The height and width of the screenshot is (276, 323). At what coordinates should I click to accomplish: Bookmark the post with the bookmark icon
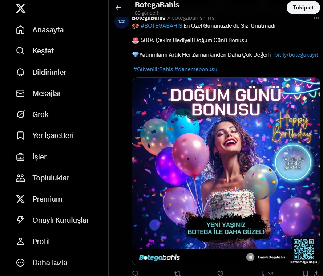306,273
